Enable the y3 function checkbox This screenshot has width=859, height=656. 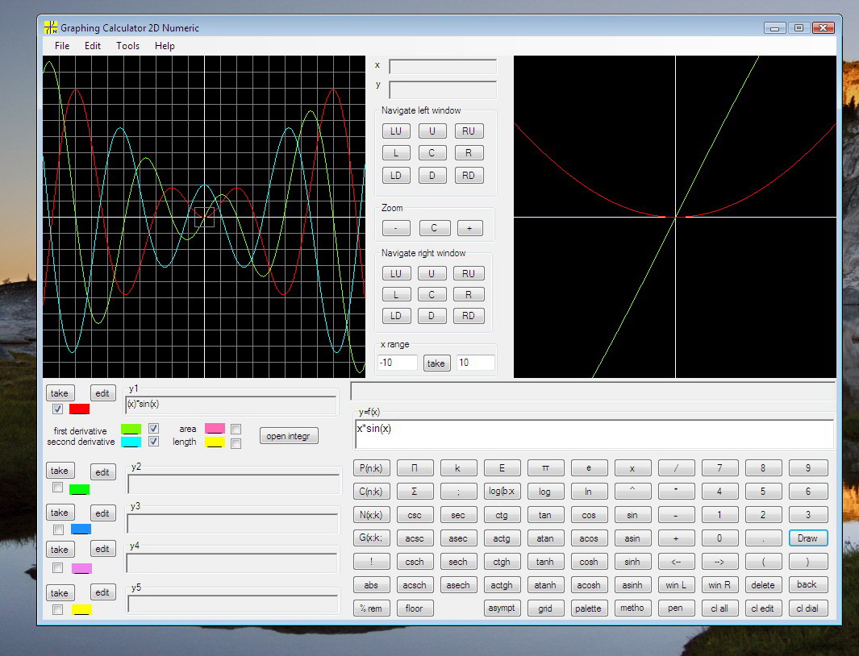pos(58,530)
